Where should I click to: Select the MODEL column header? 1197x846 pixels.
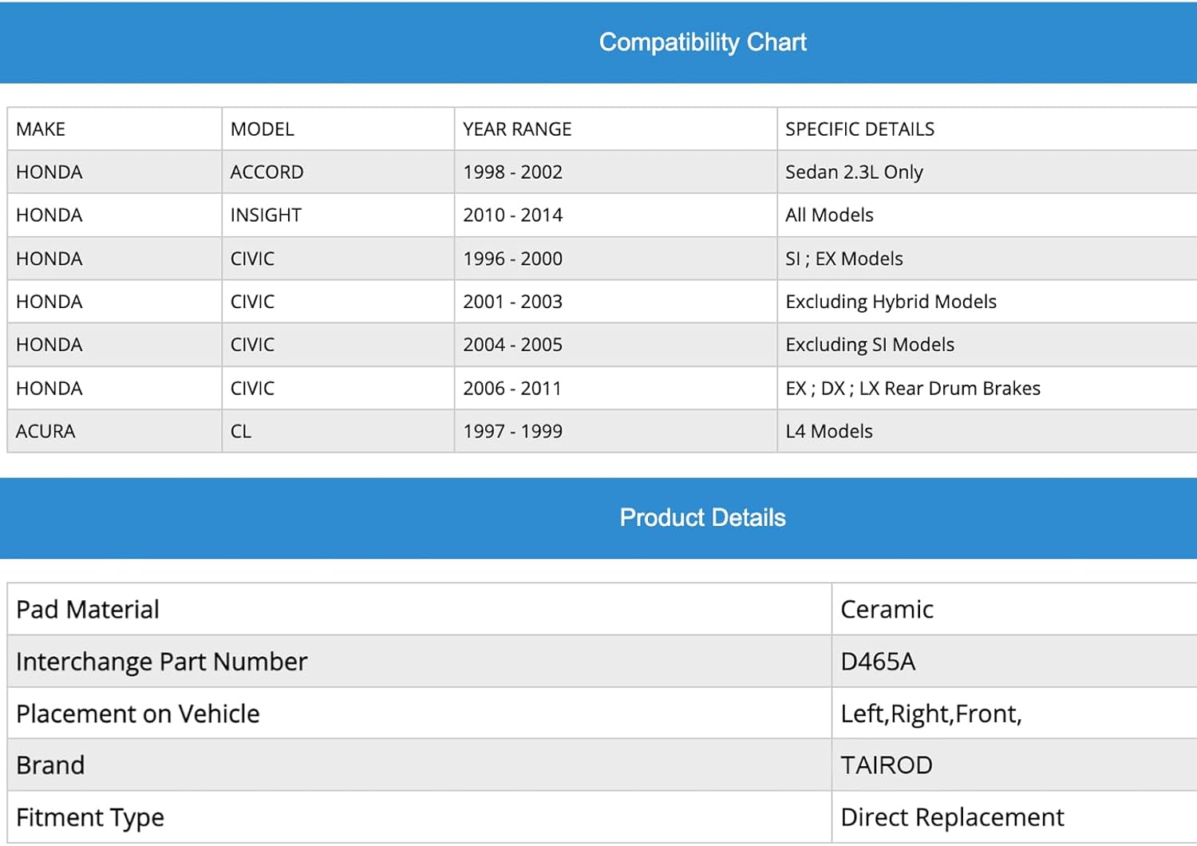coord(263,129)
